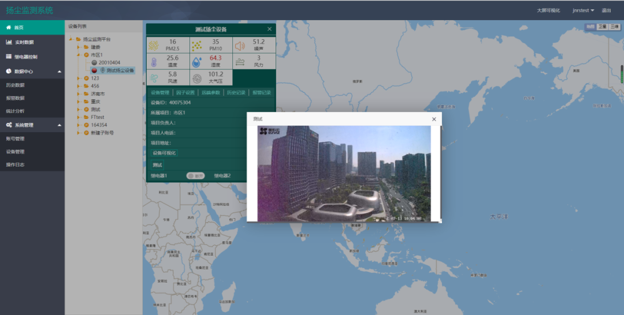Open the 设备管理 tab in device panel
Viewport: 624px width, 315px height.
[x=160, y=92]
